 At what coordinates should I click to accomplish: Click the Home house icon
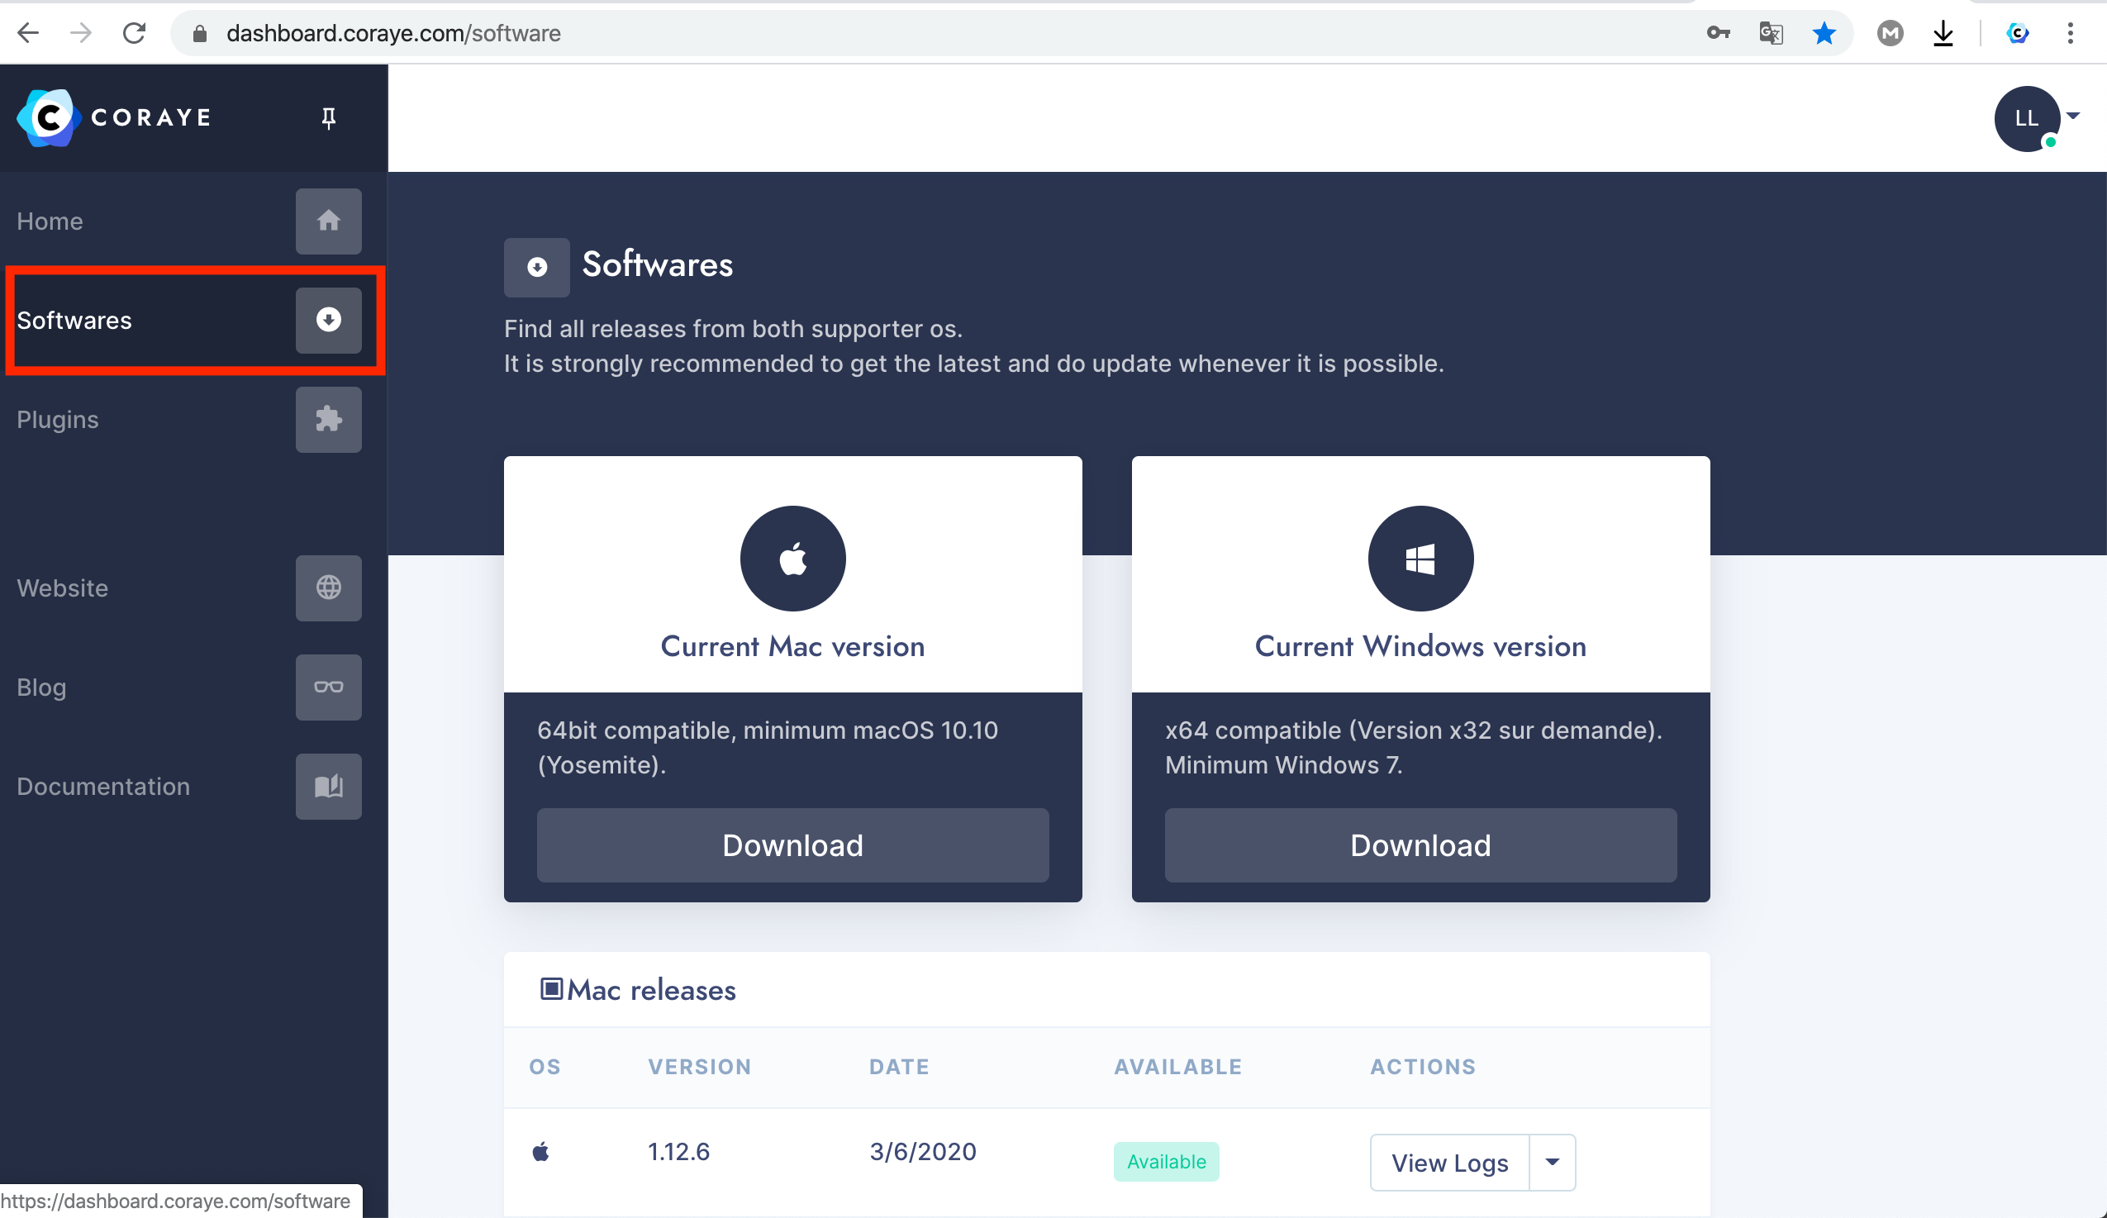[329, 221]
